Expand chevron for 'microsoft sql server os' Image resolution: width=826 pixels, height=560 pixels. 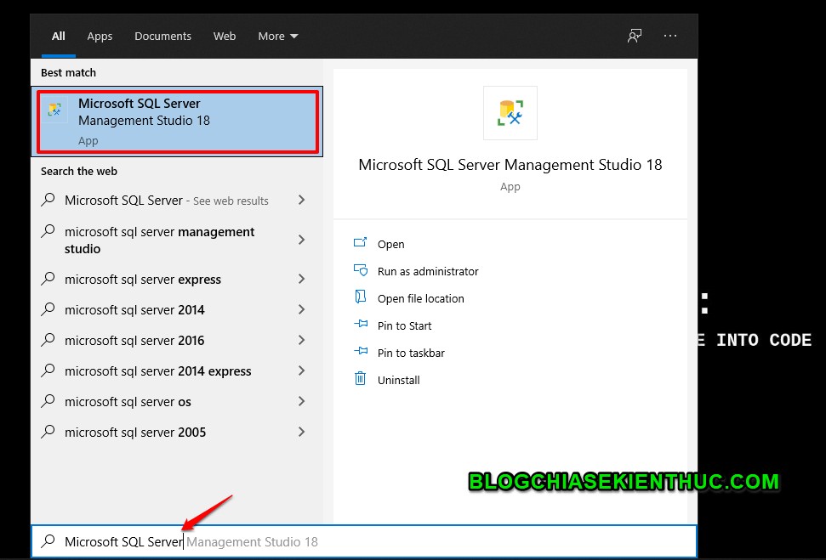[301, 400]
